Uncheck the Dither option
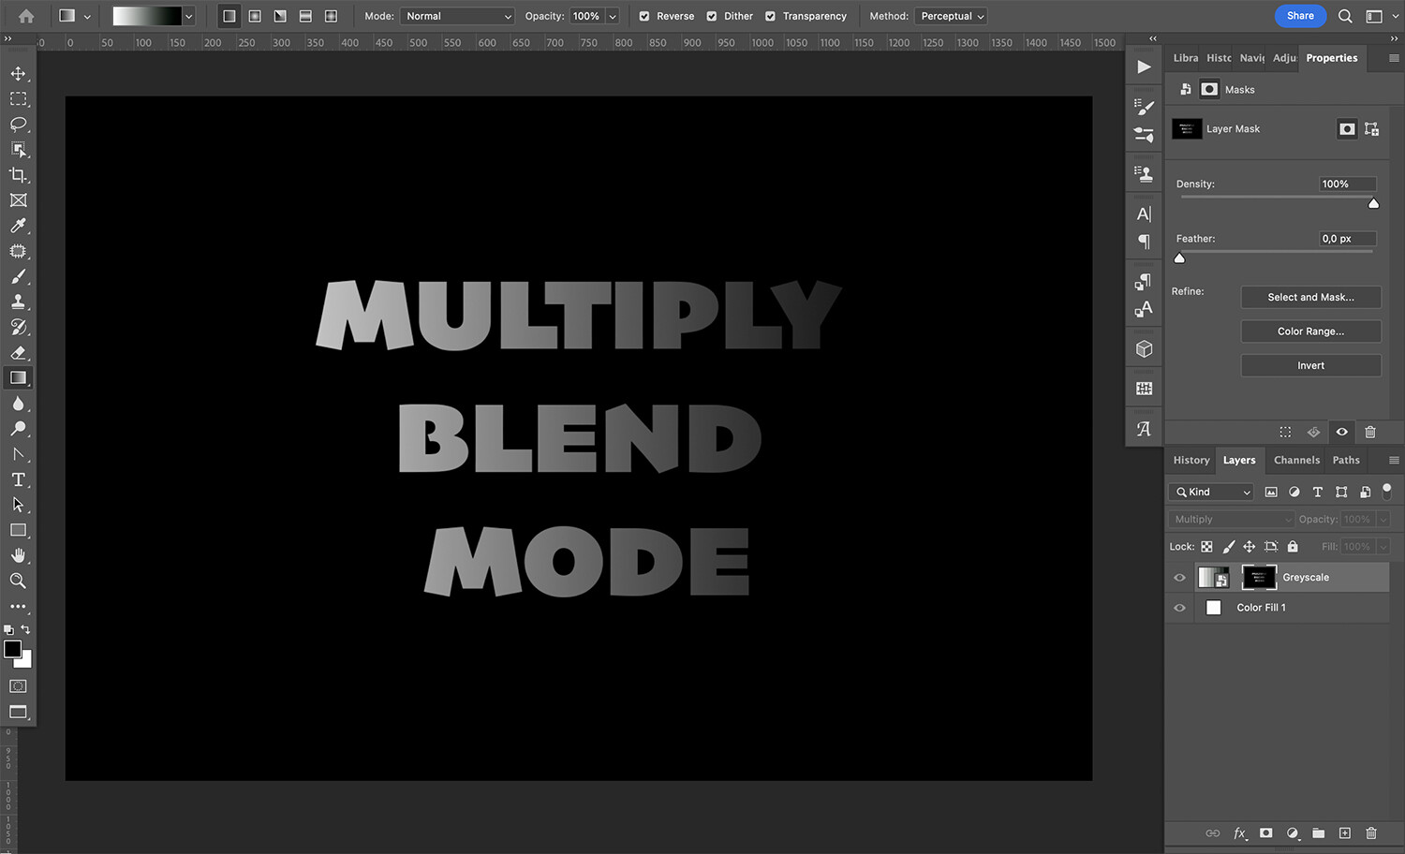The image size is (1405, 854). pyautogui.click(x=712, y=16)
